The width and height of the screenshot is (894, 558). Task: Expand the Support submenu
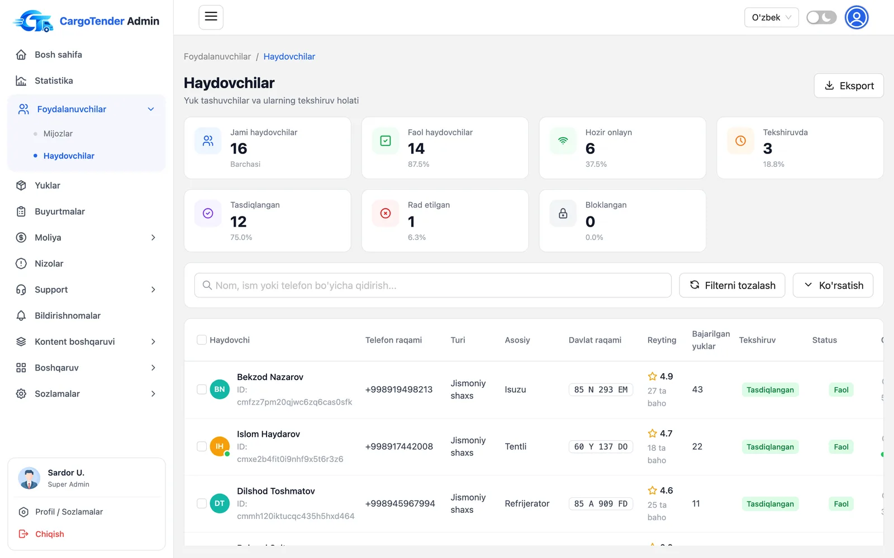tap(87, 290)
